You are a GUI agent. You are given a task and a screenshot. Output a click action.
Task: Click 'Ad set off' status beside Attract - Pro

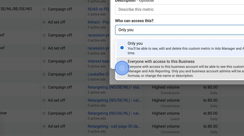(56, 22)
